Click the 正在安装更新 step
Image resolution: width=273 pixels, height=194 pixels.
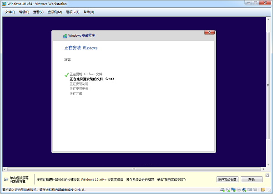79,89
